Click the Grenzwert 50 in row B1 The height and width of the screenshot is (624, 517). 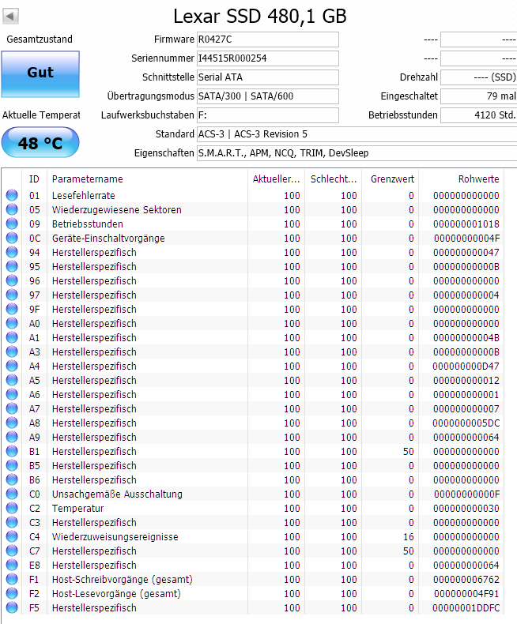(409, 452)
